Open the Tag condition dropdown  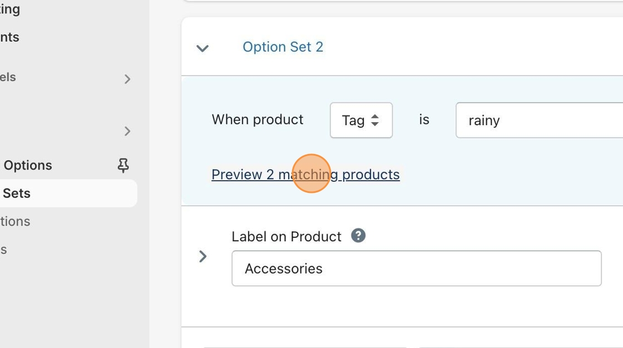coord(361,120)
